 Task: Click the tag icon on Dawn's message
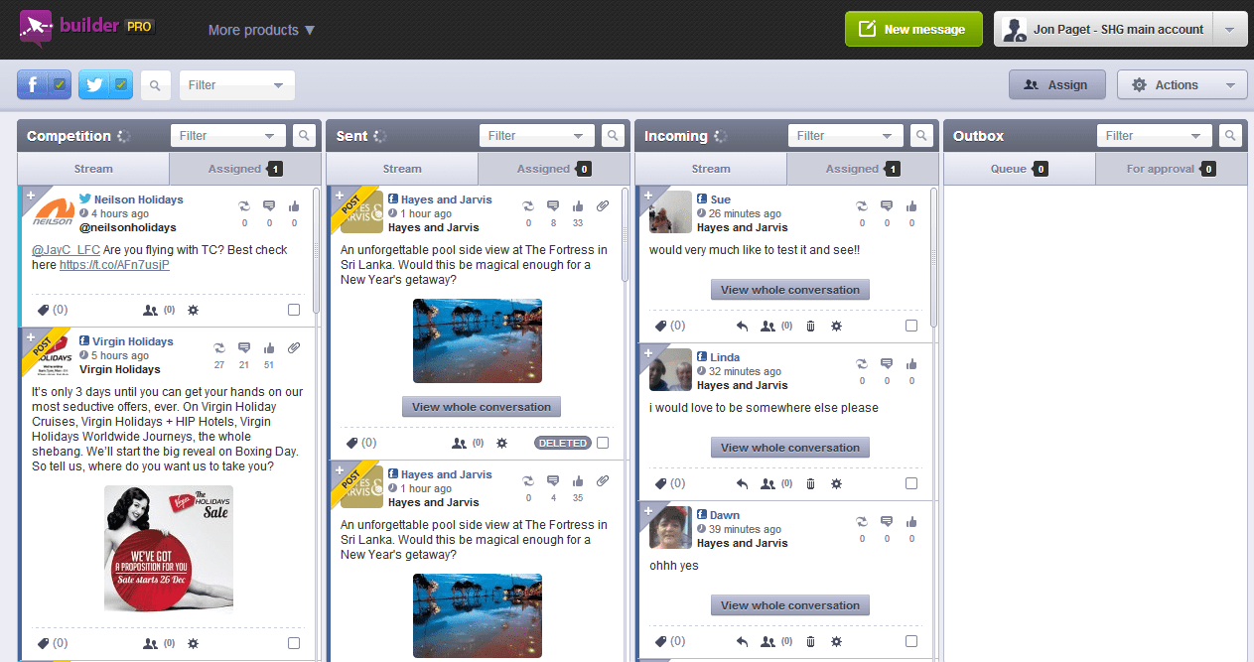click(660, 641)
